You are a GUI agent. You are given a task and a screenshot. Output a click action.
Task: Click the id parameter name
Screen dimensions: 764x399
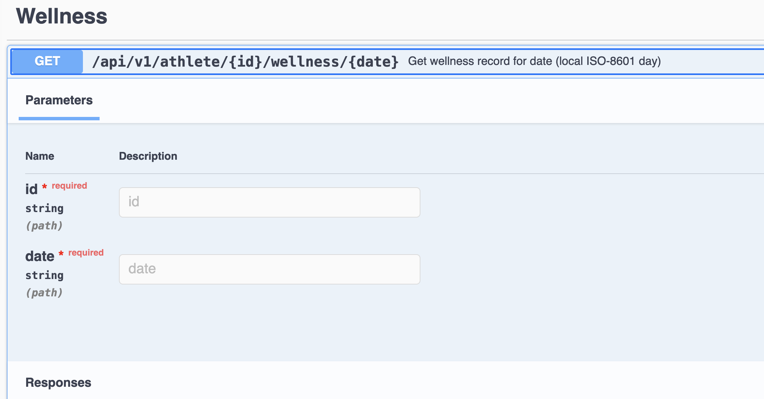coord(31,189)
